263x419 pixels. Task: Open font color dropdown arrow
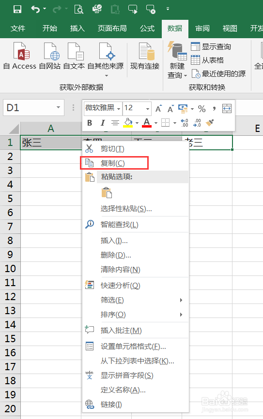pyautogui.click(x=156, y=123)
